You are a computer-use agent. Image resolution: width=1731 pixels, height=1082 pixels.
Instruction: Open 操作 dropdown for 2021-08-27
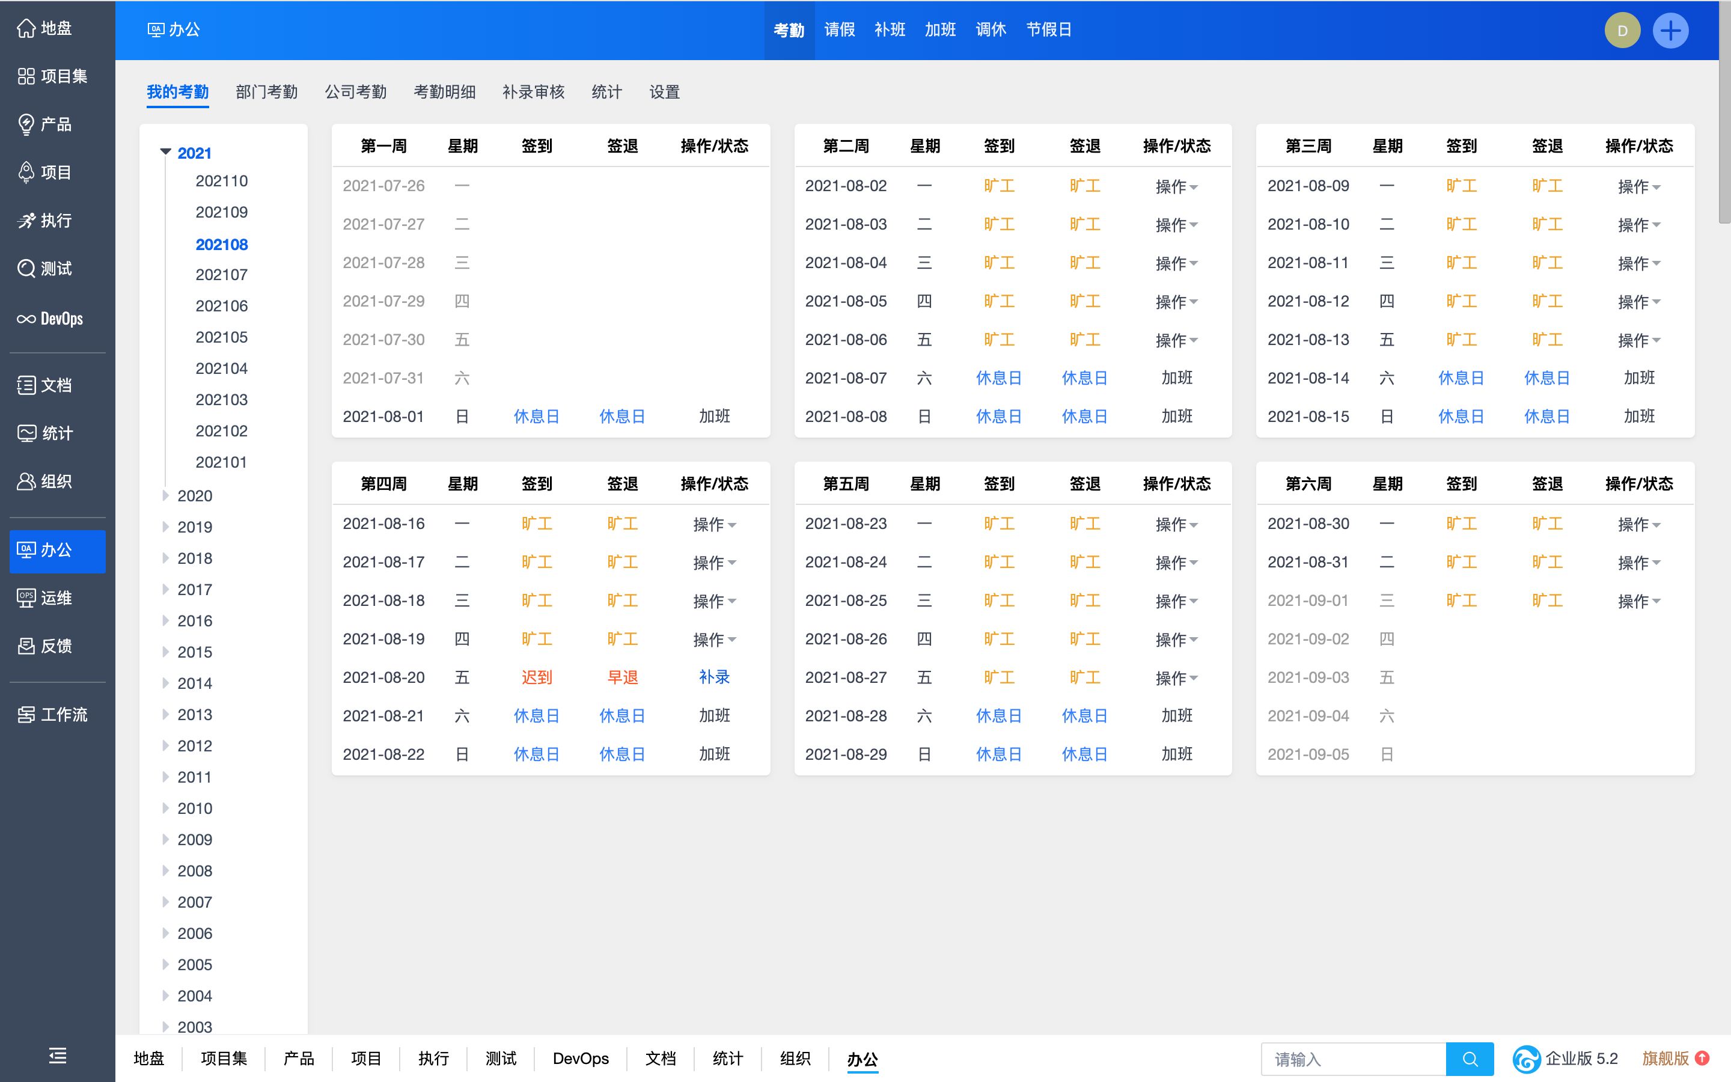click(x=1176, y=677)
